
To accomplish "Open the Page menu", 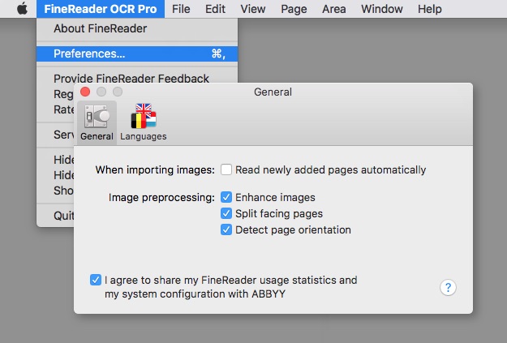I will pyautogui.click(x=294, y=9).
